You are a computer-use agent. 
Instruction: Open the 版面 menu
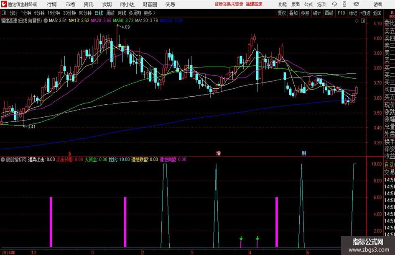(296, 4)
